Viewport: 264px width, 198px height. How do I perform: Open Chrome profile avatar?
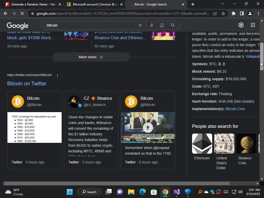pos(250,13)
